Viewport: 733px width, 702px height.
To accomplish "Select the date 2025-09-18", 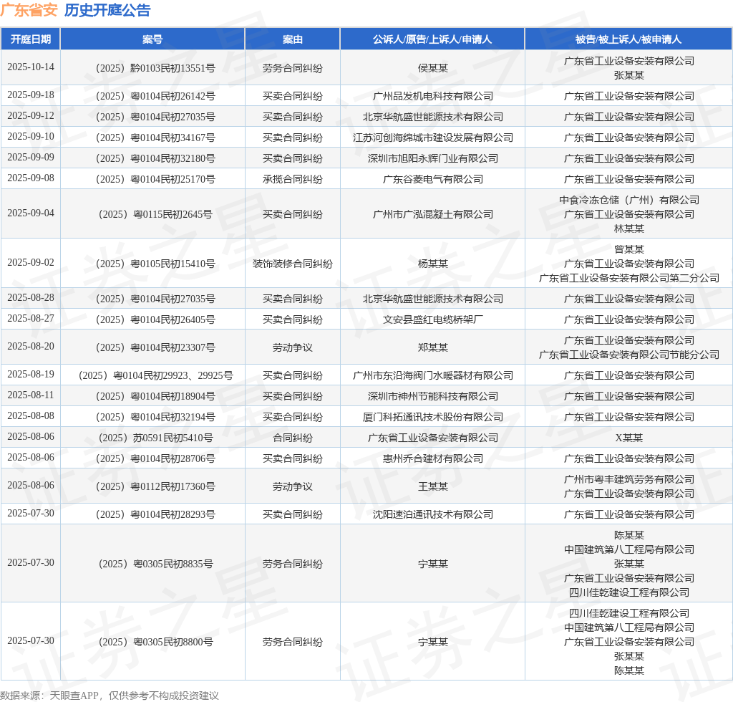I will (31, 95).
